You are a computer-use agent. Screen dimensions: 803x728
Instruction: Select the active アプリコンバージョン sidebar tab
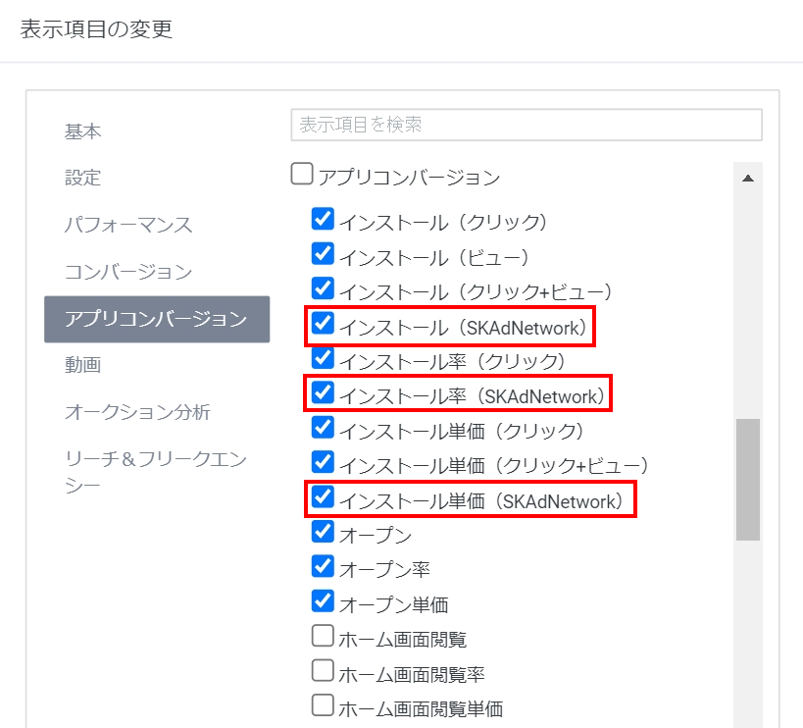pyautogui.click(x=157, y=319)
